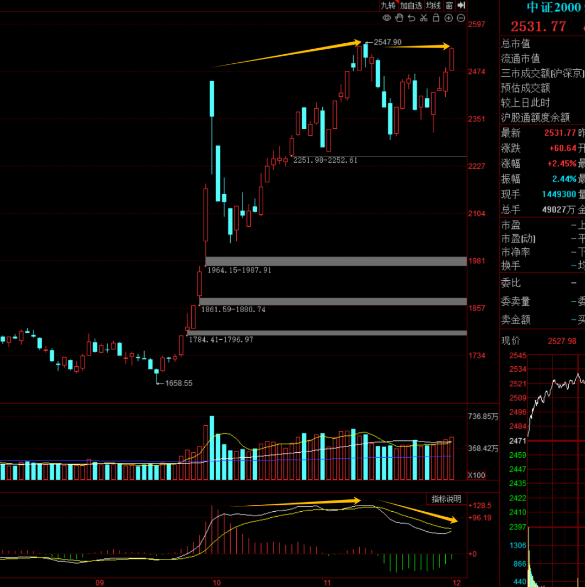Select the 三市成交额 row in quote panel

[543, 73]
